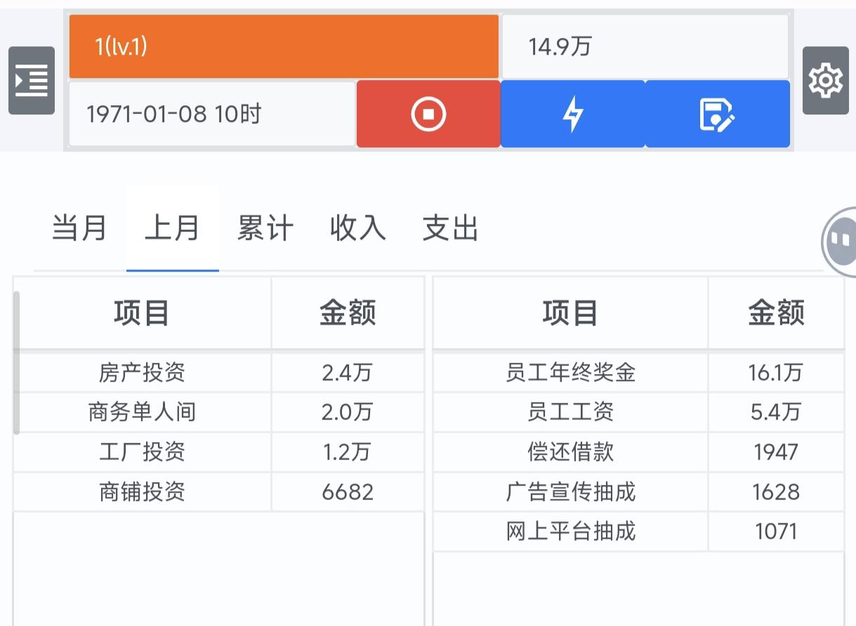Open the sidebar menu indent icon
The image size is (856, 626).
32,81
